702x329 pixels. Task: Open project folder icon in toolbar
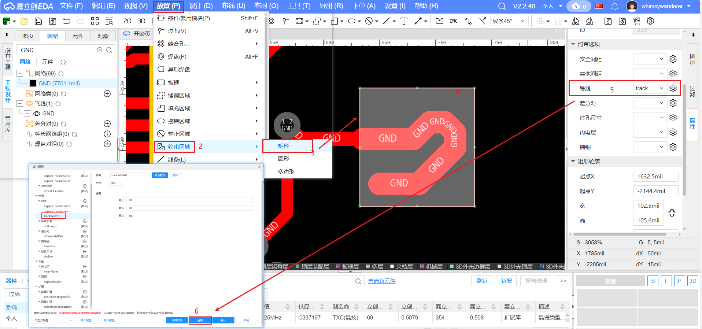(24, 21)
